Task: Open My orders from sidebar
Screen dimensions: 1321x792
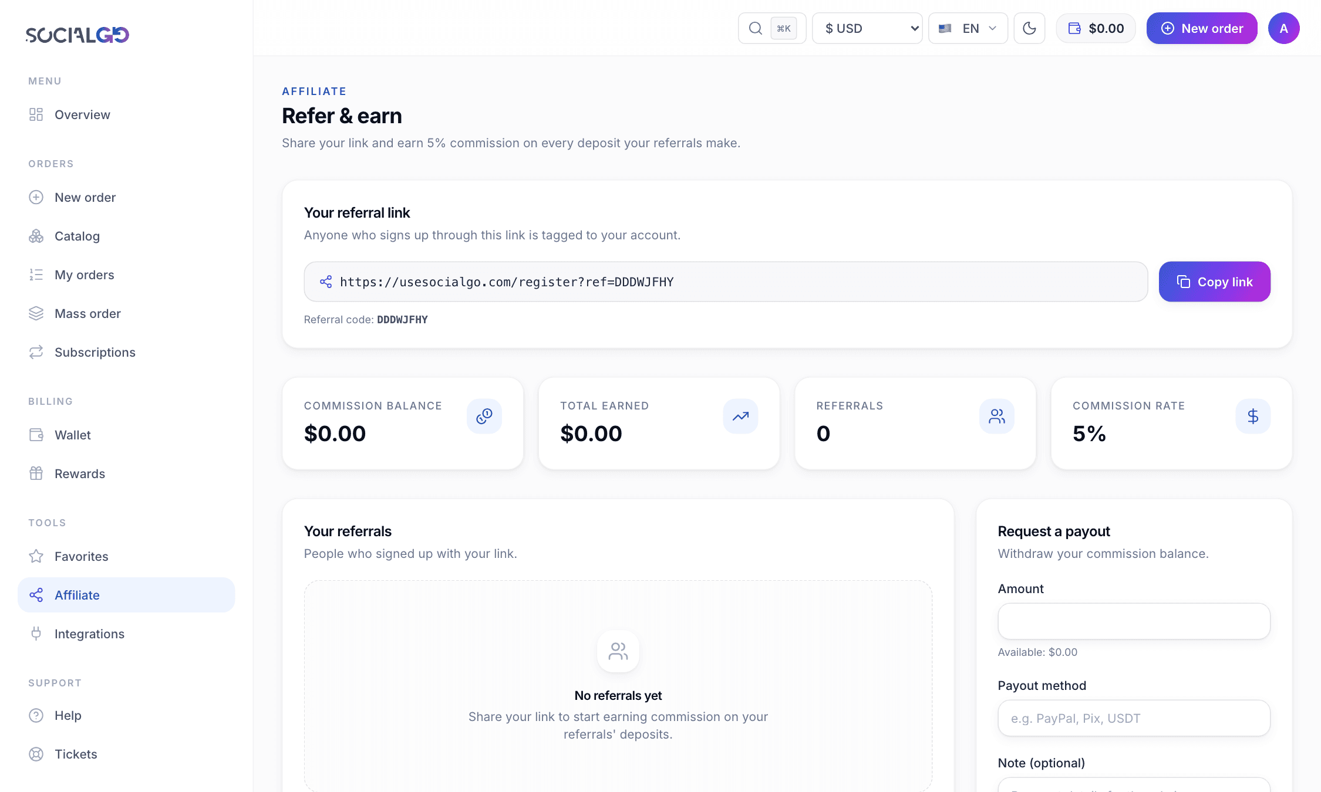Action: point(126,275)
